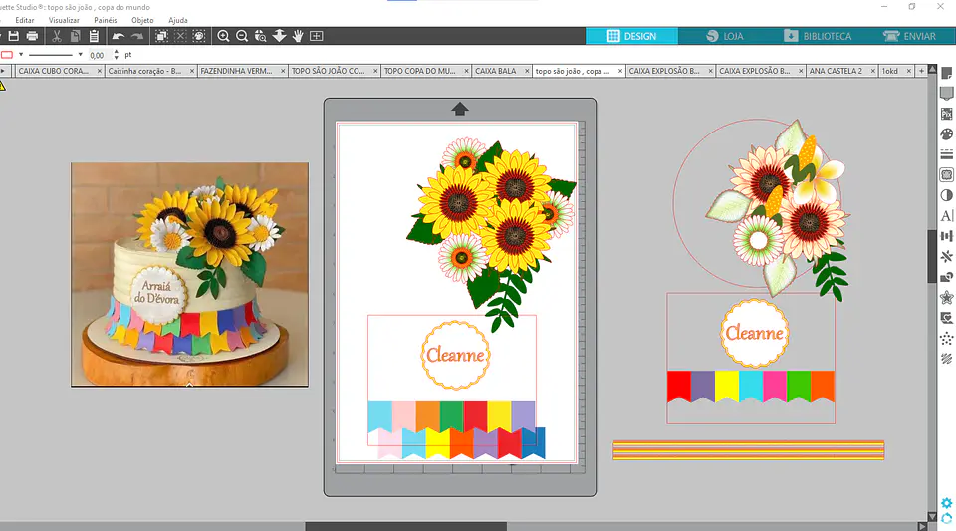Click the cutting mat load arrow
This screenshot has height=531, width=956.
pyautogui.click(x=460, y=109)
